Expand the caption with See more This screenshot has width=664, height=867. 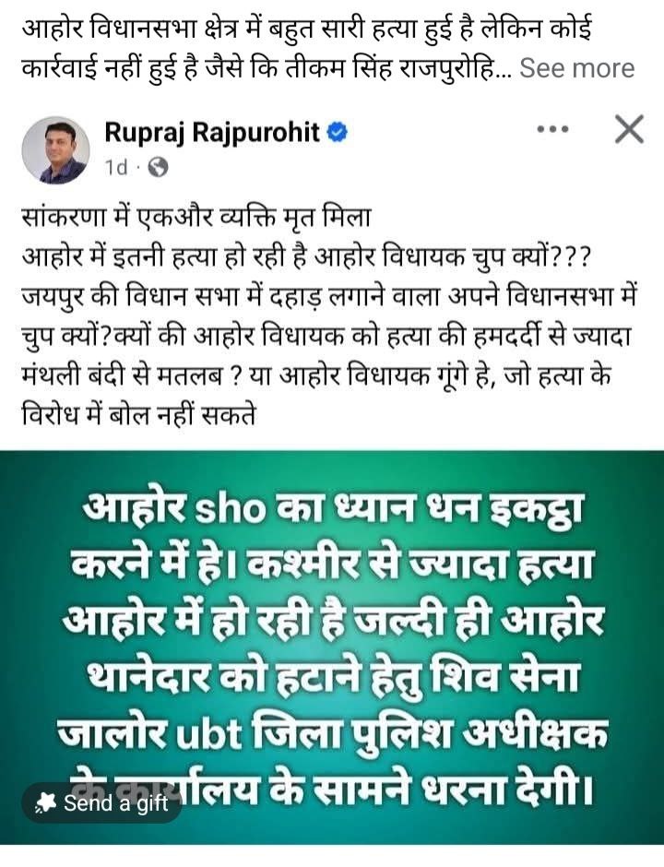(x=576, y=68)
